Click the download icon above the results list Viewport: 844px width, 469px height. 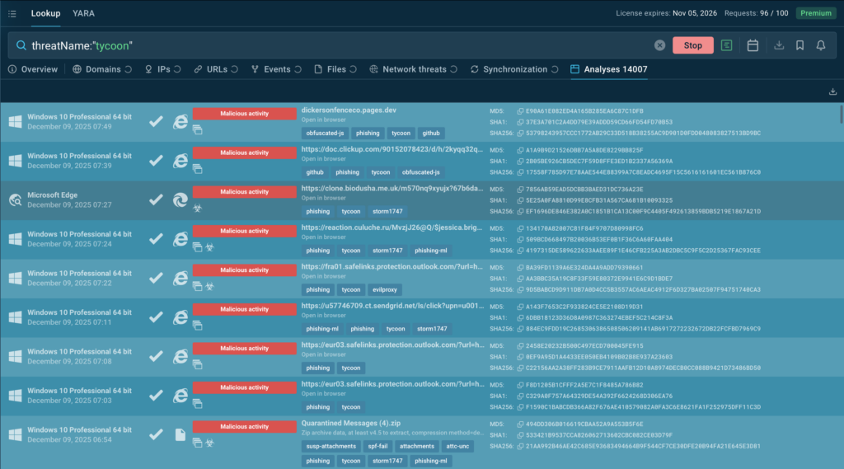833,91
